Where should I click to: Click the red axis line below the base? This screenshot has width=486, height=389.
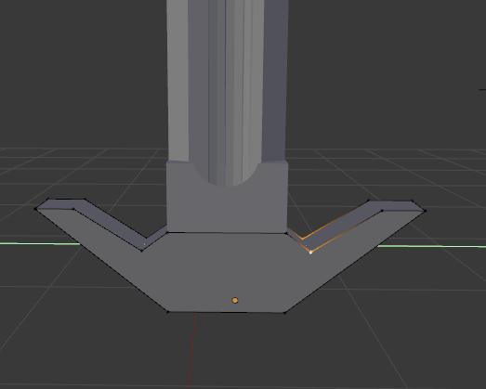(191, 350)
